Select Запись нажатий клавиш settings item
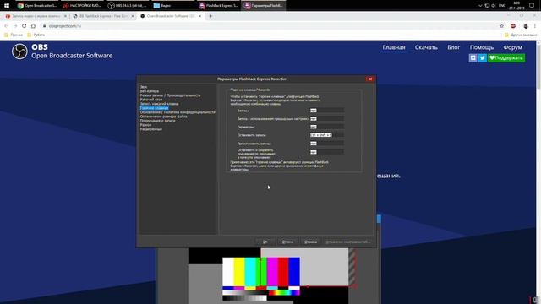 [x=159, y=104]
